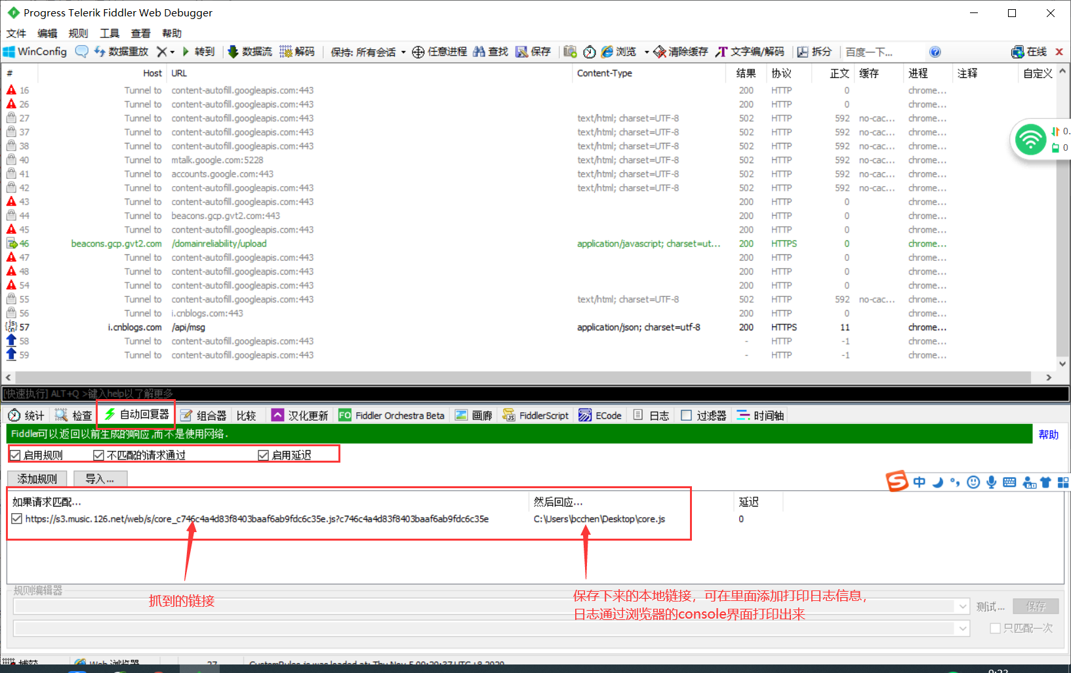
Task: Click the 浏览 browser button
Action: (x=619, y=52)
